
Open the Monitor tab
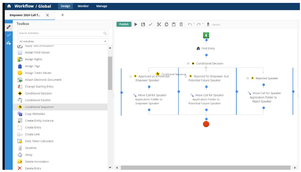click(83, 6)
